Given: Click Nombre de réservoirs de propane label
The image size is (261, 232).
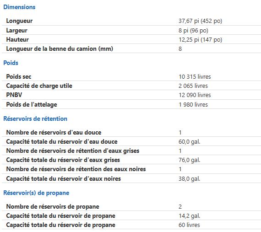Looking at the screenshot, I should click(x=53, y=207).
